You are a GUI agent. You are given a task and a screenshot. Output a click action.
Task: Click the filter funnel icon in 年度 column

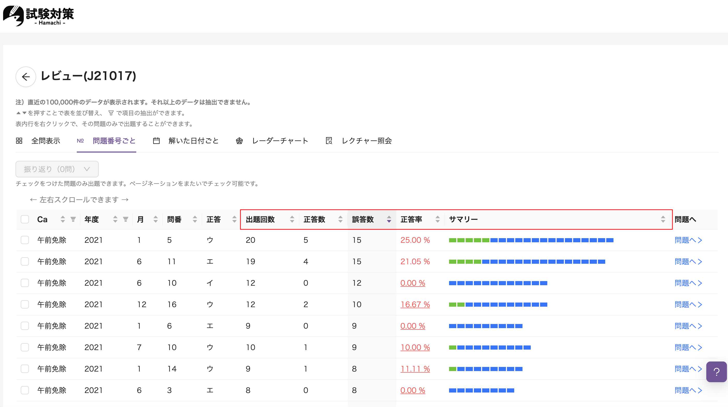click(x=126, y=219)
